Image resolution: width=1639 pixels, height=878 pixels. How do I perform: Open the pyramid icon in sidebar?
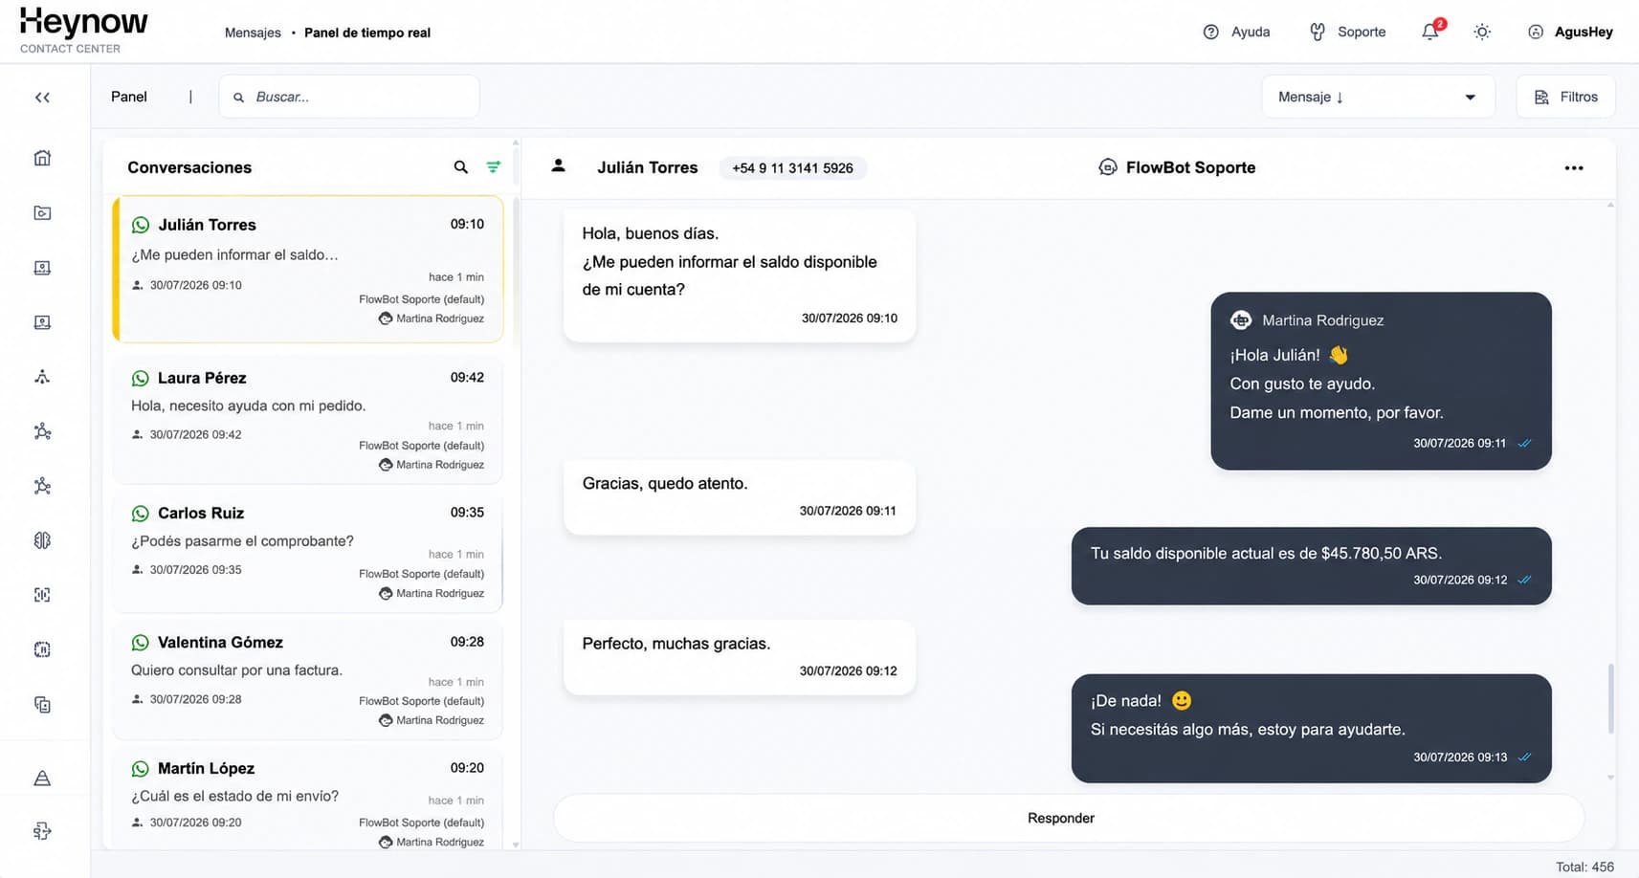click(x=42, y=779)
